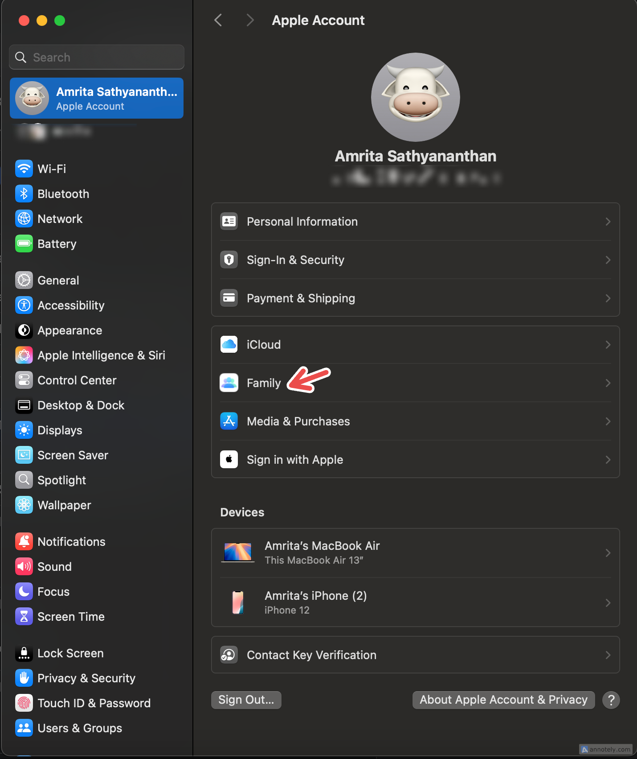Screen dimensions: 637x759
Task: Select Touch ID & Password fingerprint icon
Action: point(24,703)
